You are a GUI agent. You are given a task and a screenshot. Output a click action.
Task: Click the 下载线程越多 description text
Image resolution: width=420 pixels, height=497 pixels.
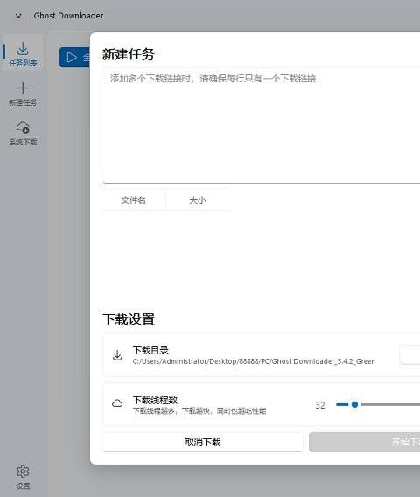click(199, 411)
